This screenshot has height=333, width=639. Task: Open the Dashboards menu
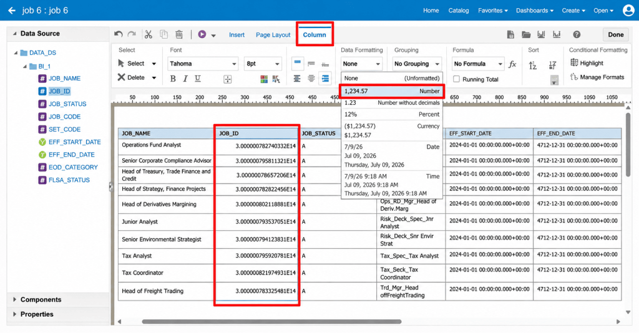[x=535, y=10]
